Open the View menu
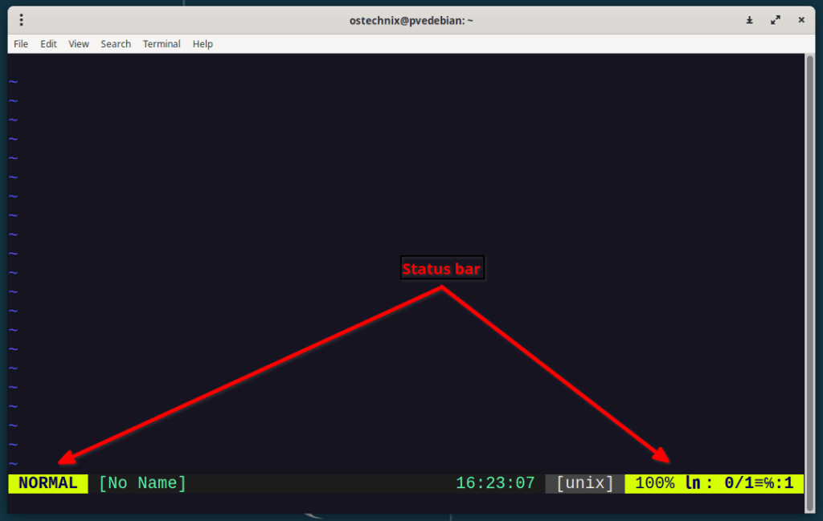The height and width of the screenshot is (521, 823). tap(78, 44)
